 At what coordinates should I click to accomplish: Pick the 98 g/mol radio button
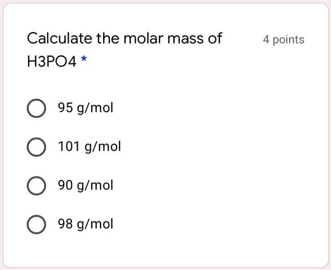pos(35,224)
